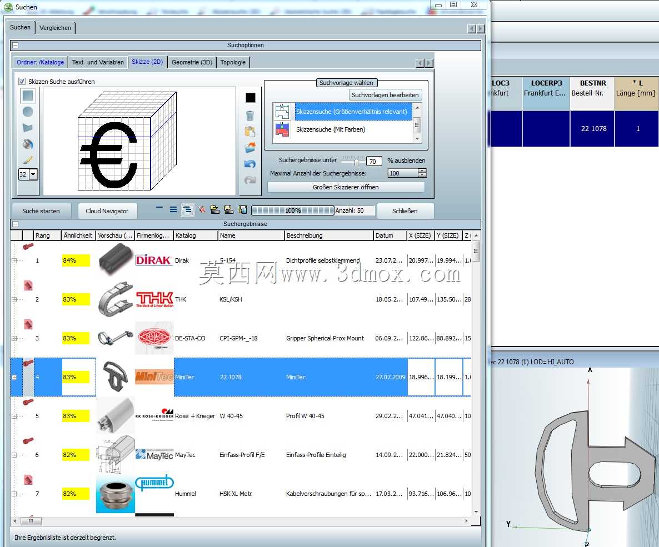
Task: Click Großen Skizzierer öffnen button
Action: point(346,187)
